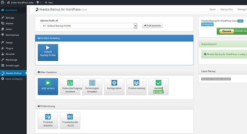The height and width of the screenshot is (134, 247).
Task: Open Design in the sidebar
Action: [13, 43]
